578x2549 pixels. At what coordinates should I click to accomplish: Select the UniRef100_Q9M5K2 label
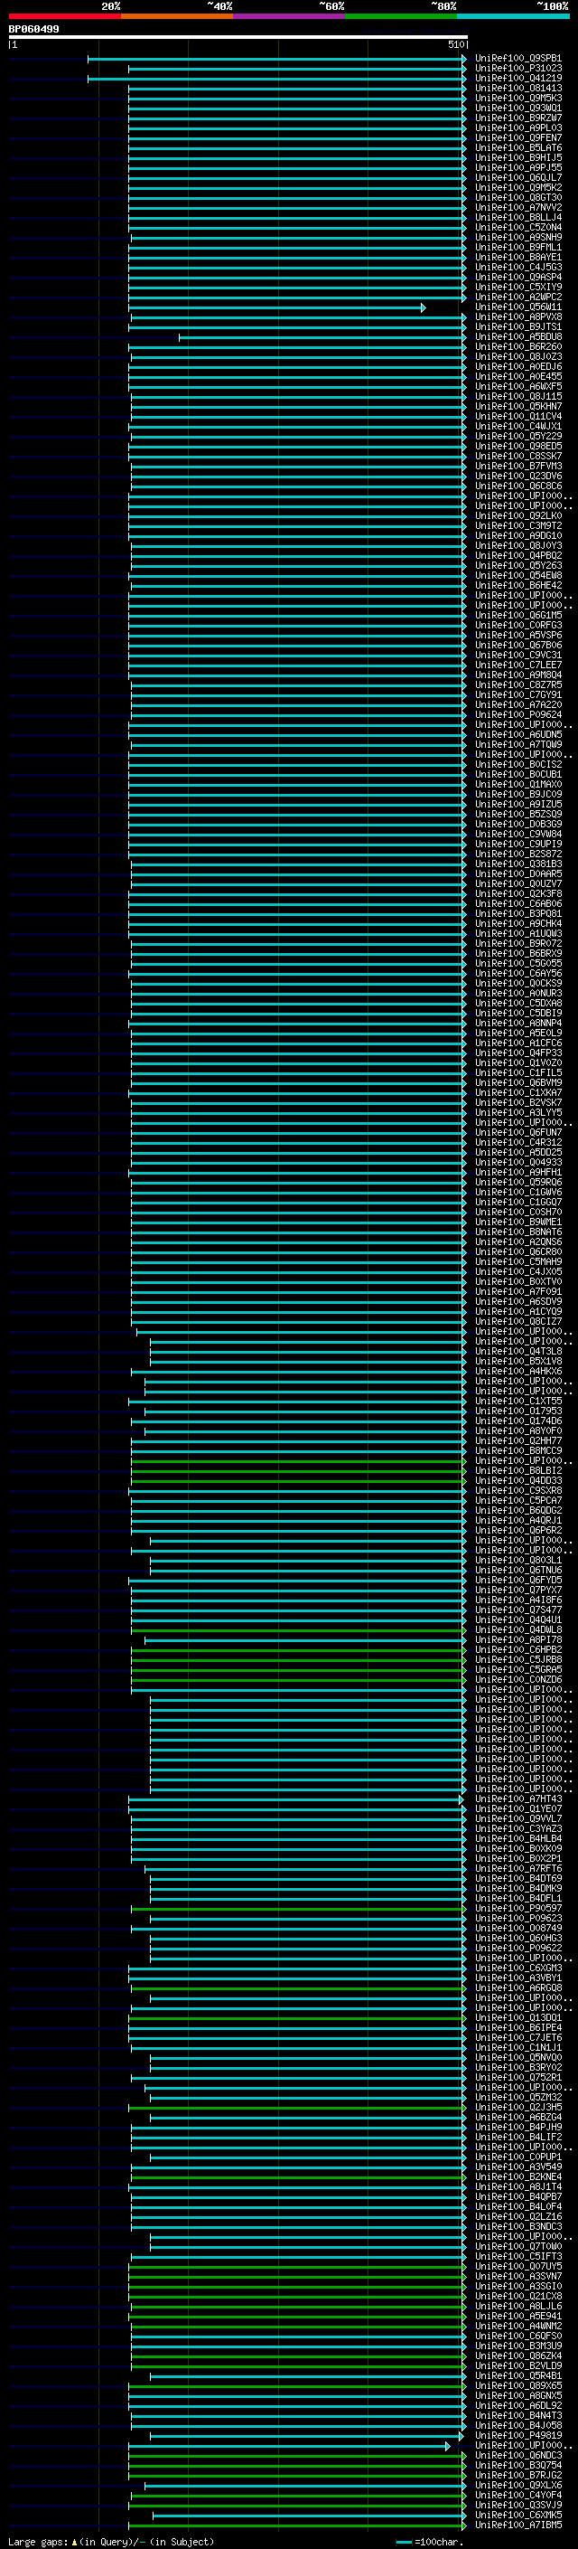[517, 187]
